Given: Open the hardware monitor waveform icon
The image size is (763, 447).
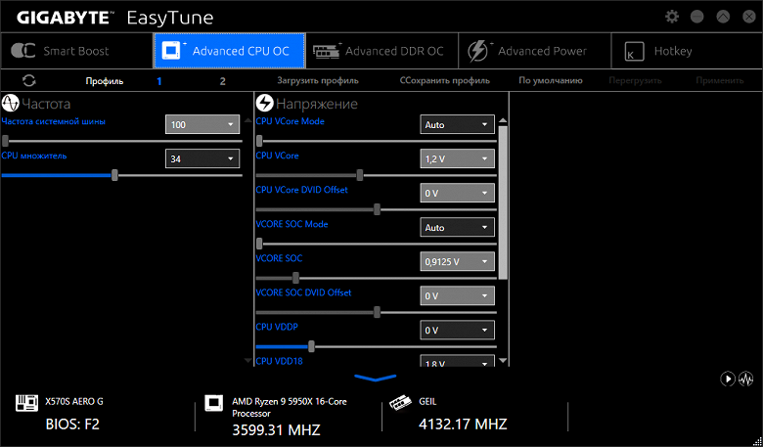Looking at the screenshot, I should pos(746,379).
